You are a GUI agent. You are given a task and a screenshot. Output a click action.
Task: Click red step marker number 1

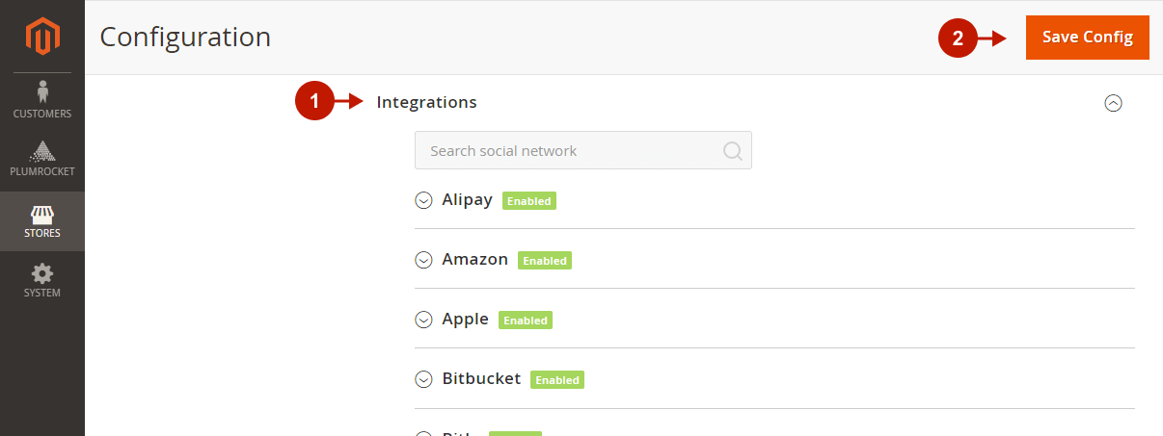point(313,101)
